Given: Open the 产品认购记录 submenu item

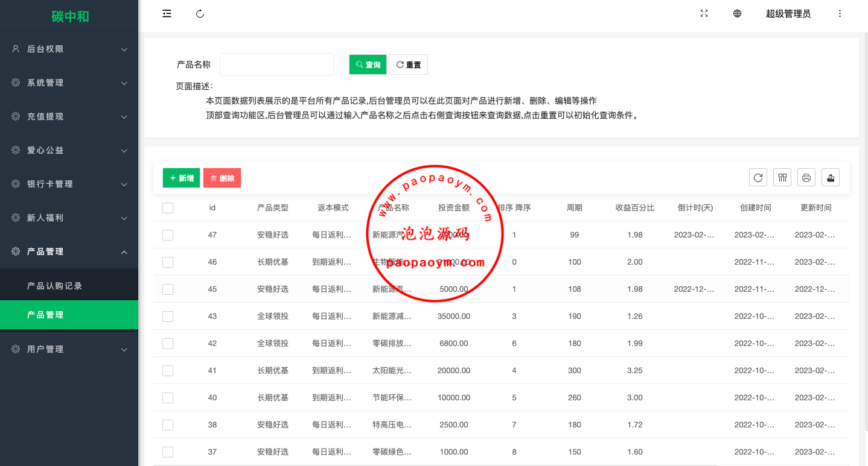Looking at the screenshot, I should click(55, 286).
